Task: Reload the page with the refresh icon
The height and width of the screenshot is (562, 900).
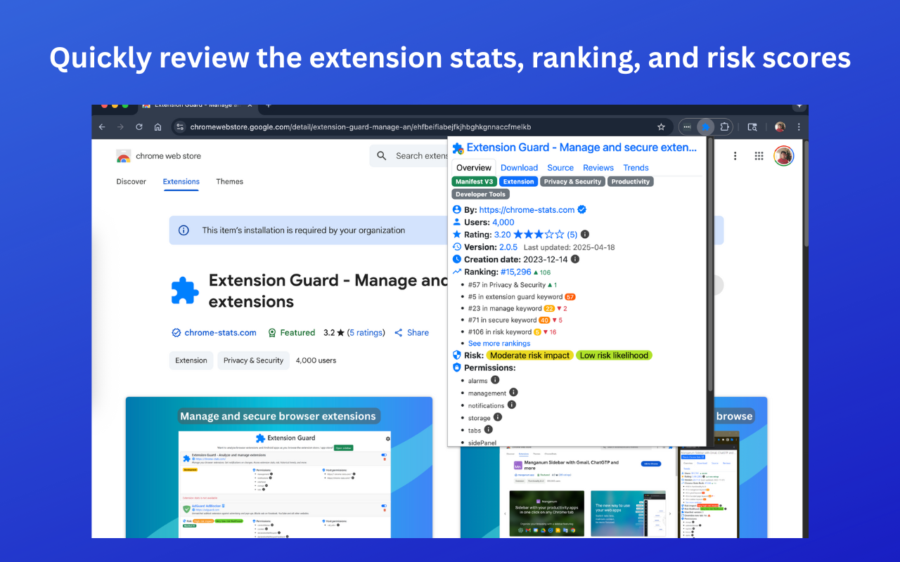Action: point(139,127)
